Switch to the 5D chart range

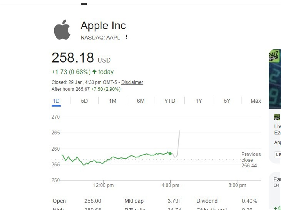[x=84, y=101]
